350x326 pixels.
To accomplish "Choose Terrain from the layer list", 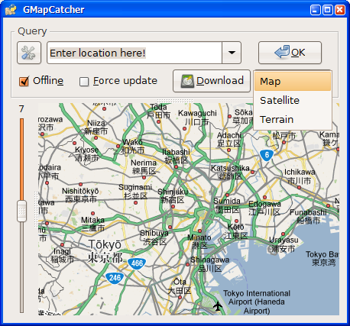I will [x=293, y=119].
